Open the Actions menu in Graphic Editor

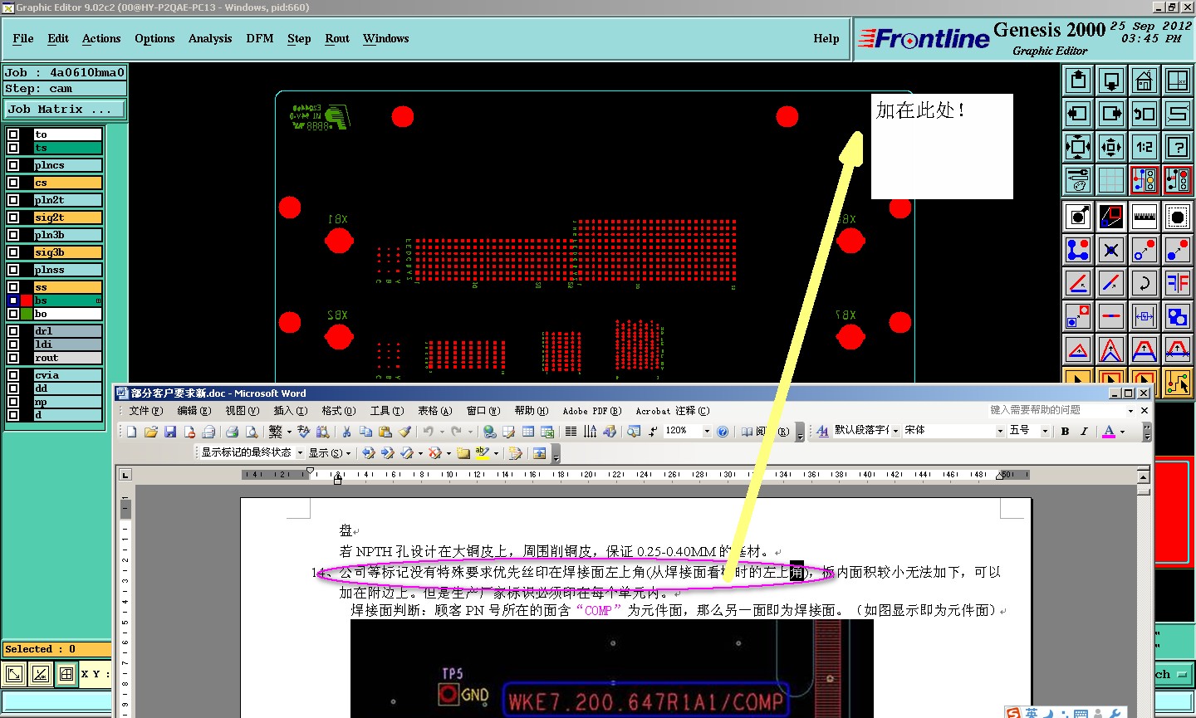(x=101, y=38)
